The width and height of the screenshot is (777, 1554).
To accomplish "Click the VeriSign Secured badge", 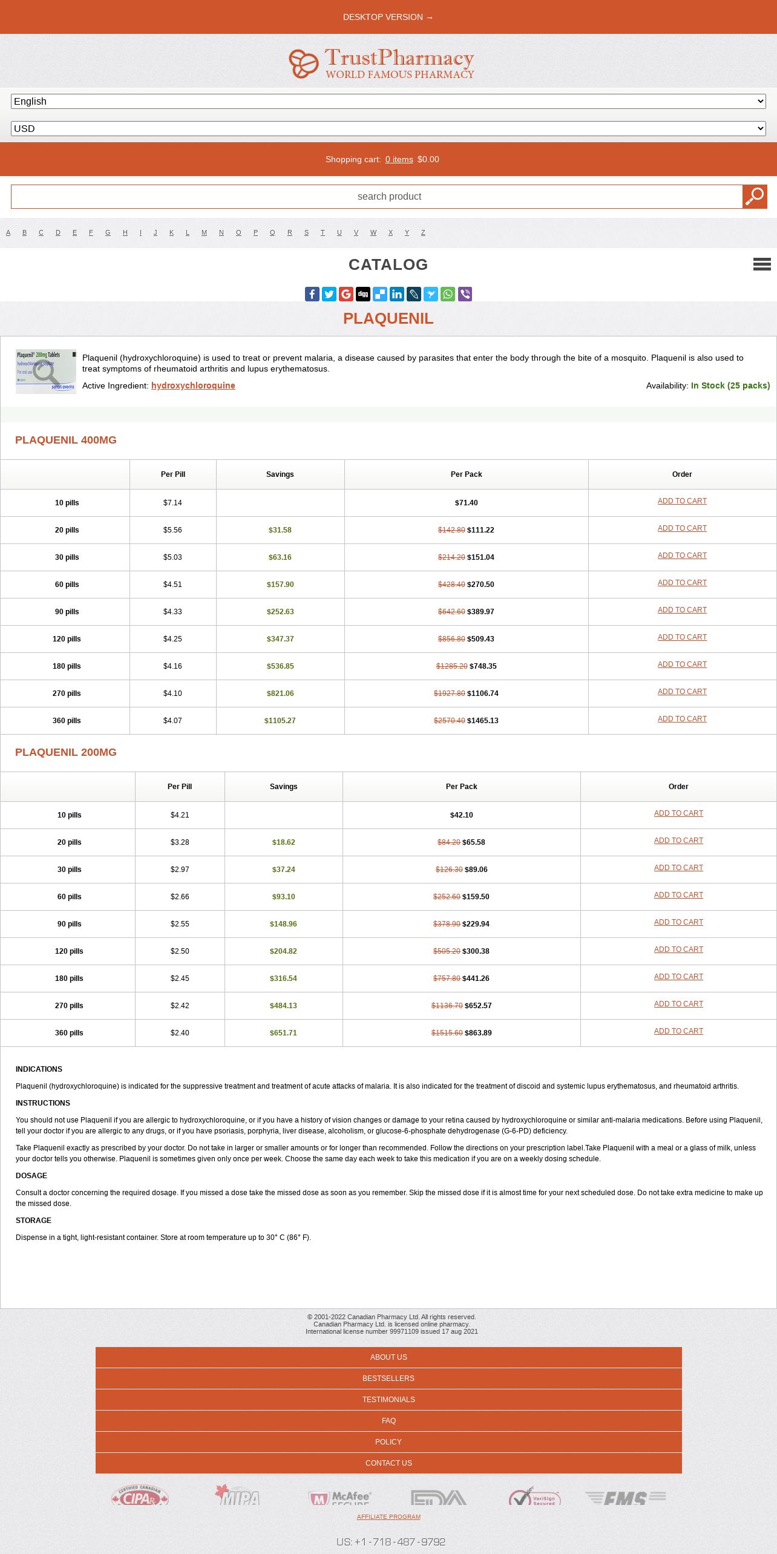I will (535, 1496).
